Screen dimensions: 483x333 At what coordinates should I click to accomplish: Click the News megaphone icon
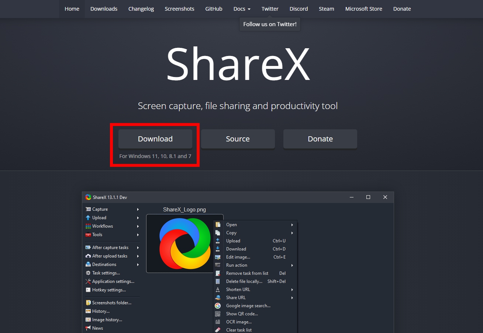(x=88, y=328)
